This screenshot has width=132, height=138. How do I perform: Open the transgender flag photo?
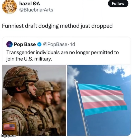click(99, 100)
